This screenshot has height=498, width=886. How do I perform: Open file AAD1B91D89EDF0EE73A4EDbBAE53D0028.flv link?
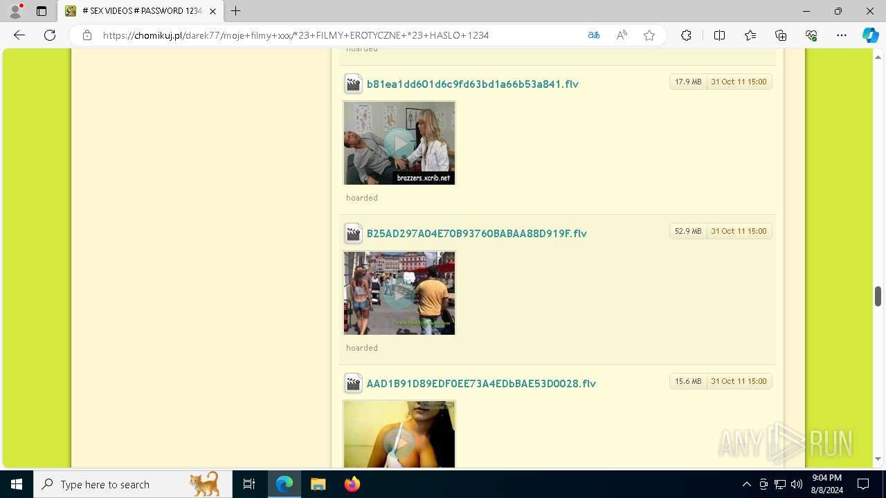coord(481,383)
